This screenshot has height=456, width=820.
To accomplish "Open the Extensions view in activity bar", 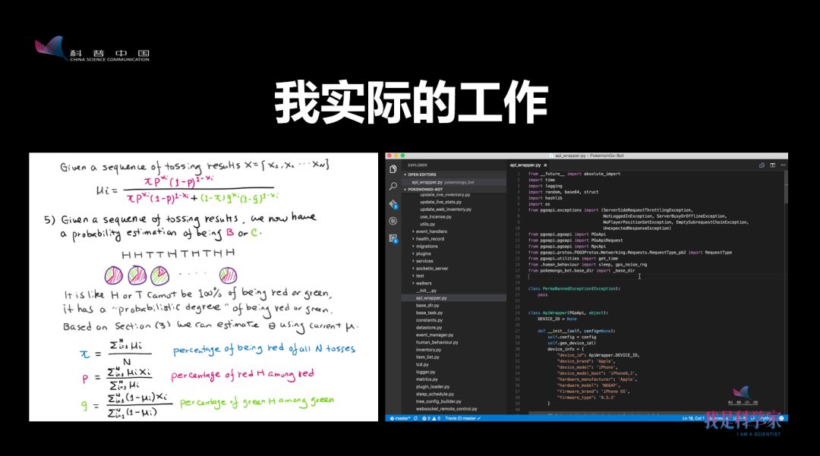I will (x=393, y=239).
